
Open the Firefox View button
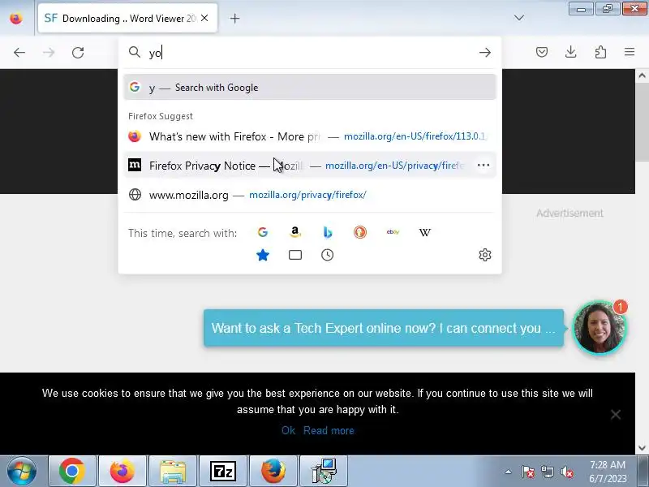point(16,18)
